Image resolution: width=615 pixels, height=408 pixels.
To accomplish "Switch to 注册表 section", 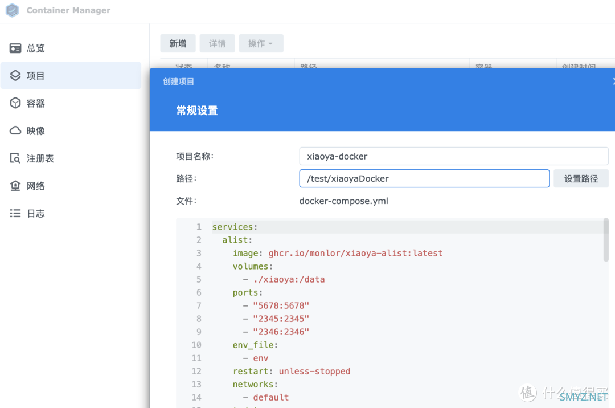I will (71, 158).
